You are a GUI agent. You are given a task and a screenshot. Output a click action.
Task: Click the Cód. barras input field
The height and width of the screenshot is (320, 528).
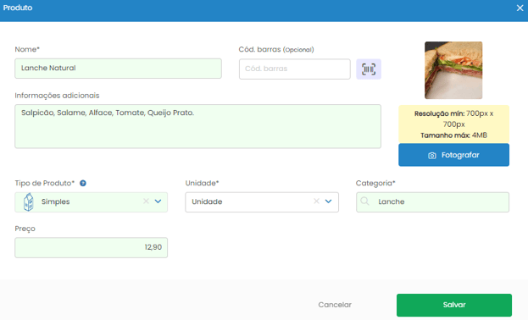point(295,69)
